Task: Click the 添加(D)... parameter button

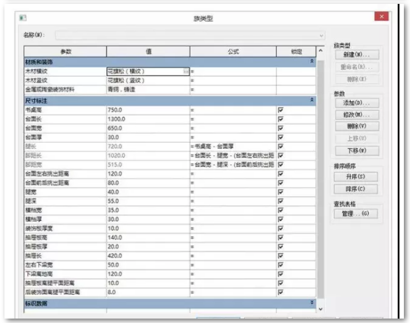Action: [357, 103]
